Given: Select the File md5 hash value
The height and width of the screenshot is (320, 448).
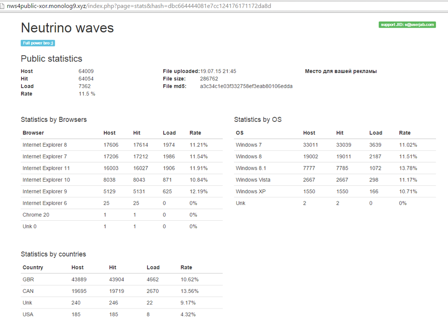Looking at the screenshot, I should (x=246, y=86).
